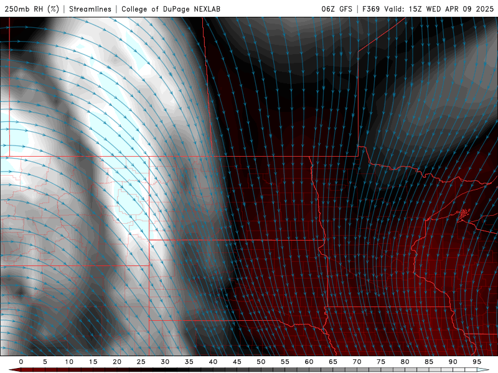Click the 'College of DuPage NEXLAB' text
This screenshot has width=498, height=373.
(171, 9)
